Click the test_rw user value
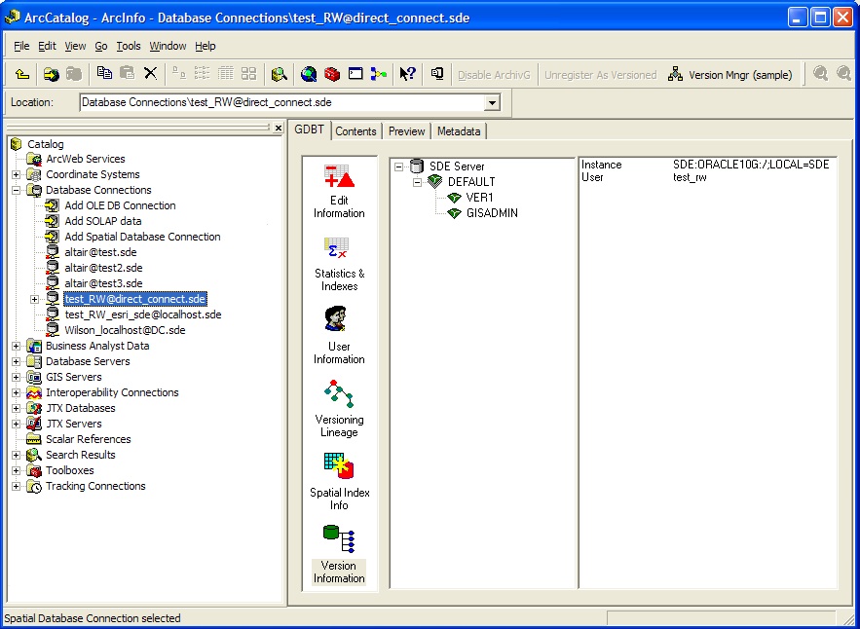This screenshot has width=860, height=629. [x=690, y=177]
